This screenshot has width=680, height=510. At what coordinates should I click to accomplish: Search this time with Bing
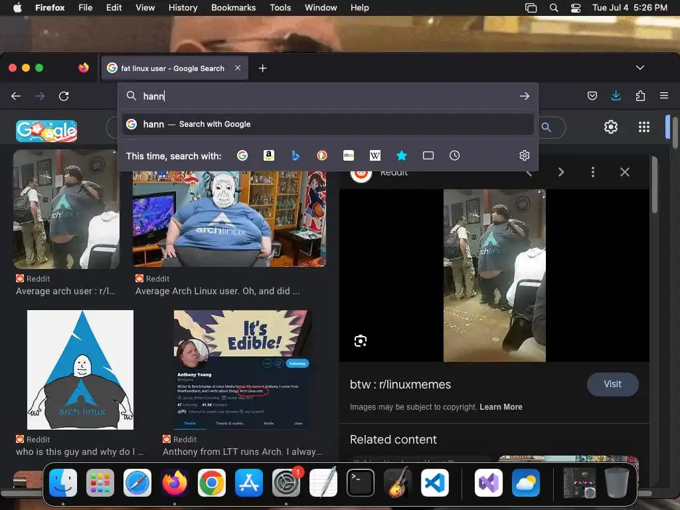tap(296, 155)
